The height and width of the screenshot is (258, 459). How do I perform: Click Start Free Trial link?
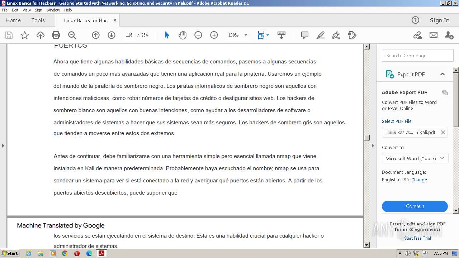(417, 238)
